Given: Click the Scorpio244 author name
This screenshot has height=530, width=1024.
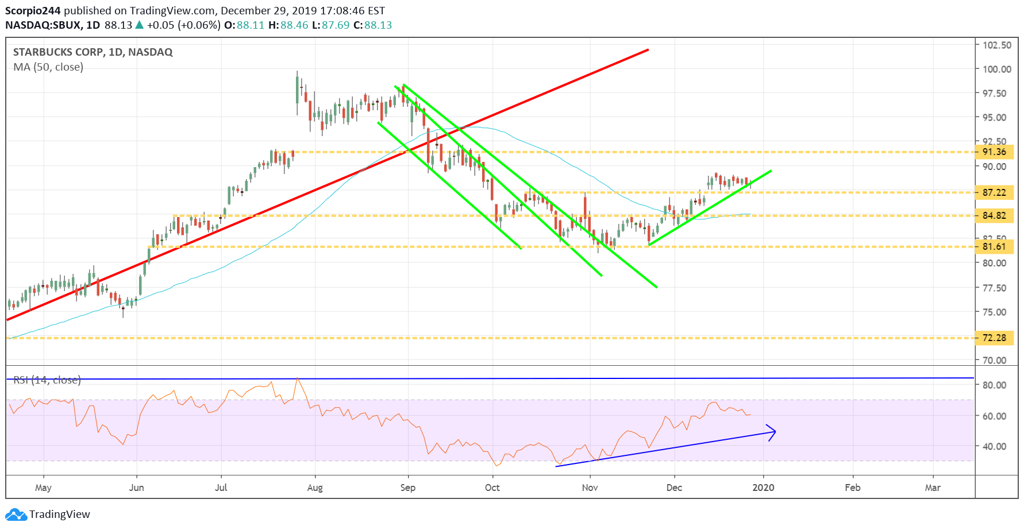Looking at the screenshot, I should pyautogui.click(x=33, y=11).
